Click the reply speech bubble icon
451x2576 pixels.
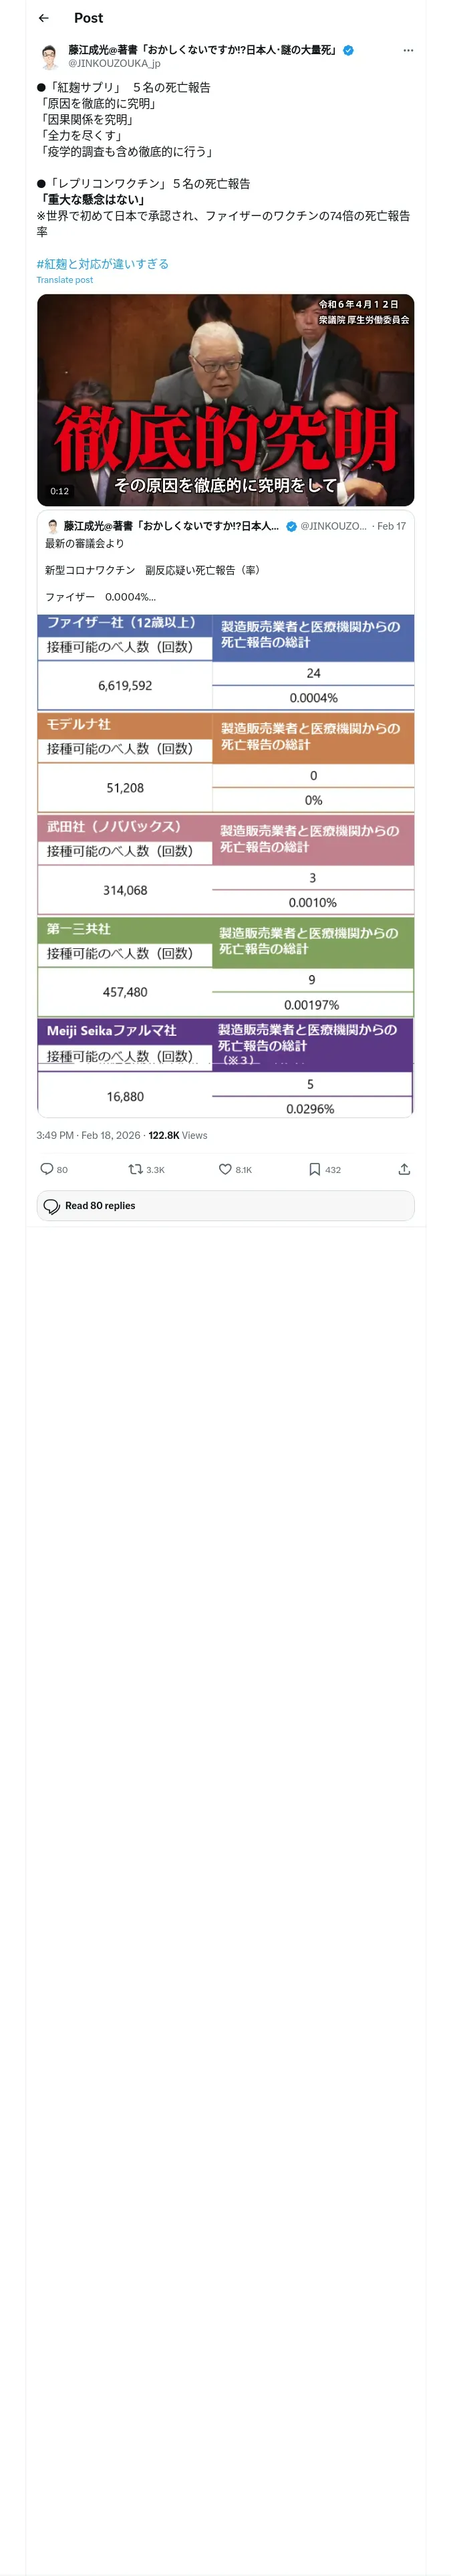(x=47, y=1168)
